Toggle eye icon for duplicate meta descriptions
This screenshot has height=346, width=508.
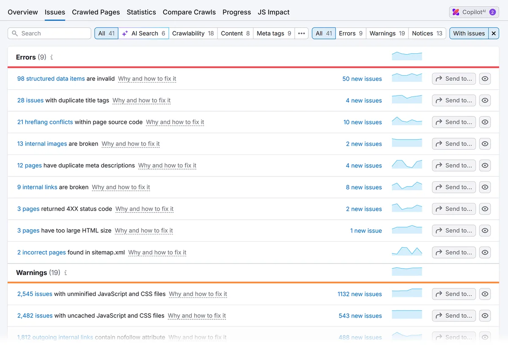pos(485,165)
